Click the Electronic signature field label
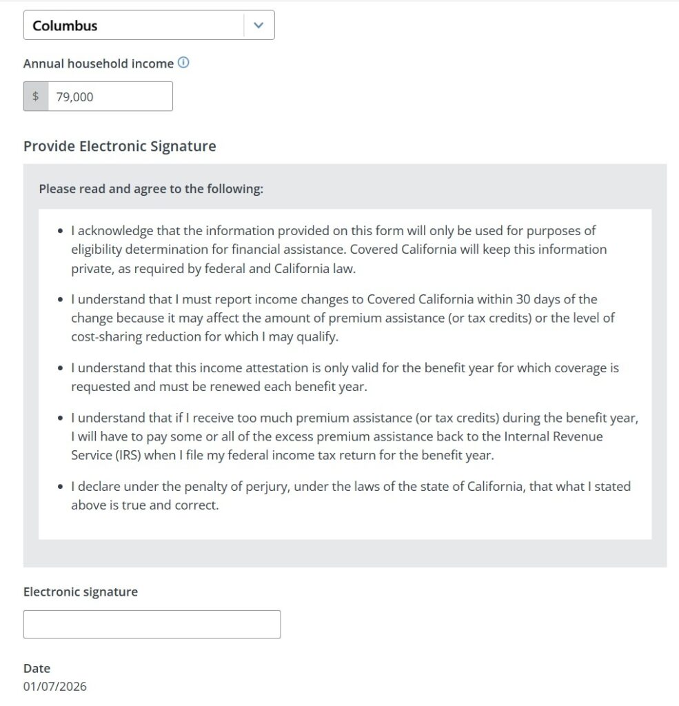679x706 pixels. (x=81, y=592)
